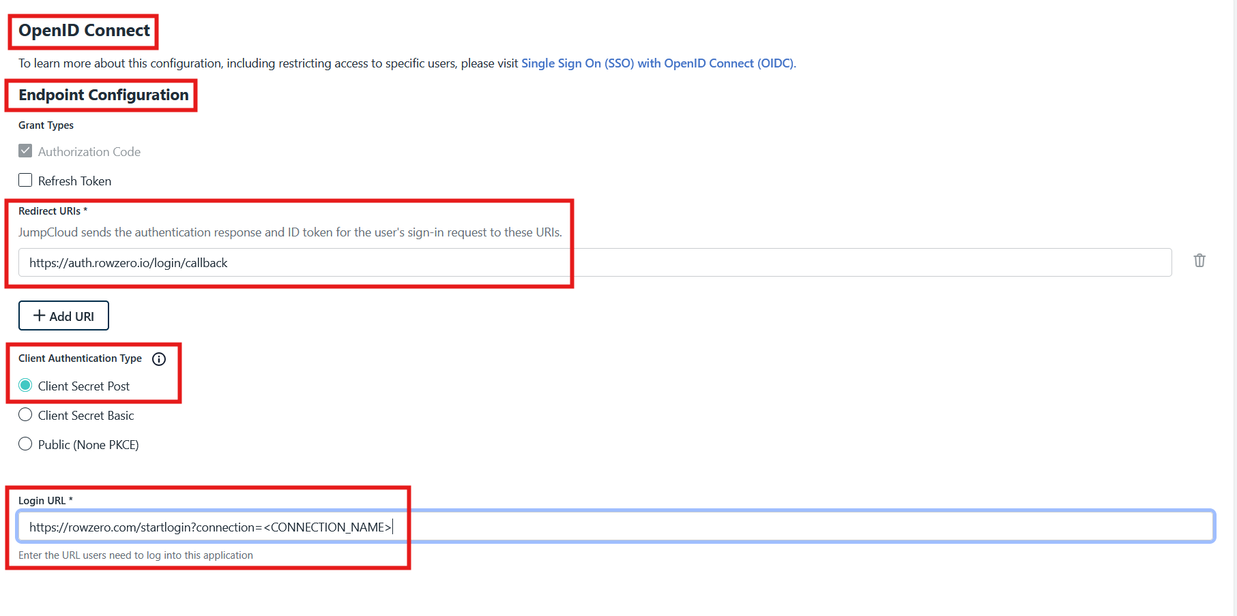
Task: Click the Grant Types label
Action: click(x=45, y=125)
